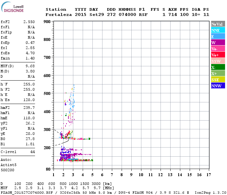Image resolution: width=227 pixels, height=195 pixels.
Task: Click the yF2 value 26.2
Action: click(30, 123)
